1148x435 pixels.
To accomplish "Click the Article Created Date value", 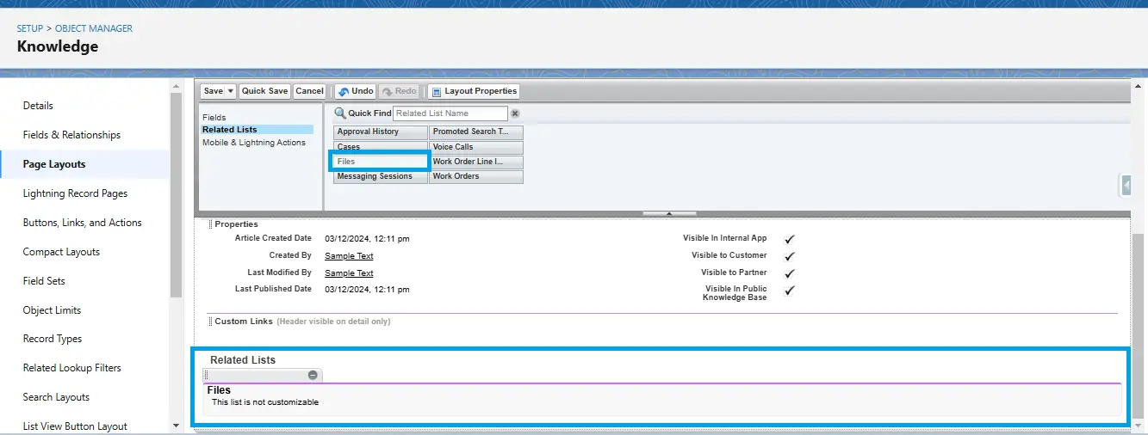I will (x=367, y=238).
